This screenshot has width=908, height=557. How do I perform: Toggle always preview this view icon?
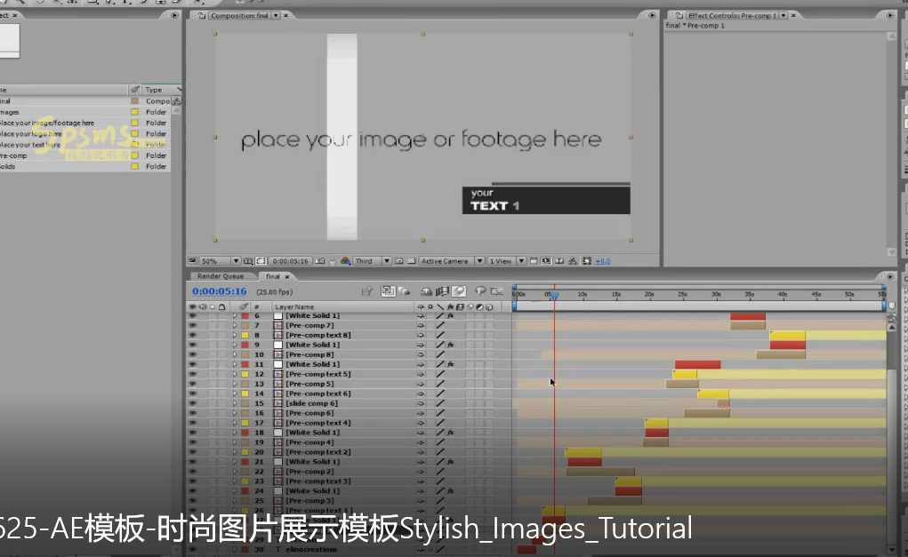tap(192, 261)
